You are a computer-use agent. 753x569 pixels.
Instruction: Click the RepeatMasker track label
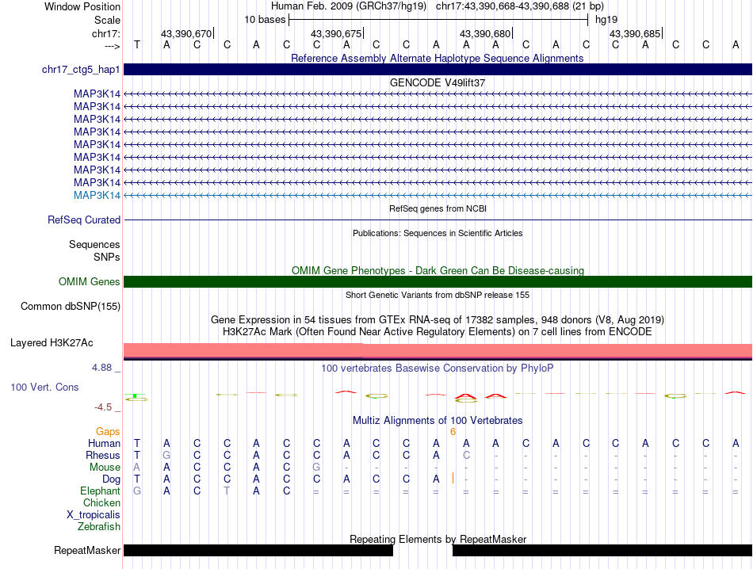[87, 550]
